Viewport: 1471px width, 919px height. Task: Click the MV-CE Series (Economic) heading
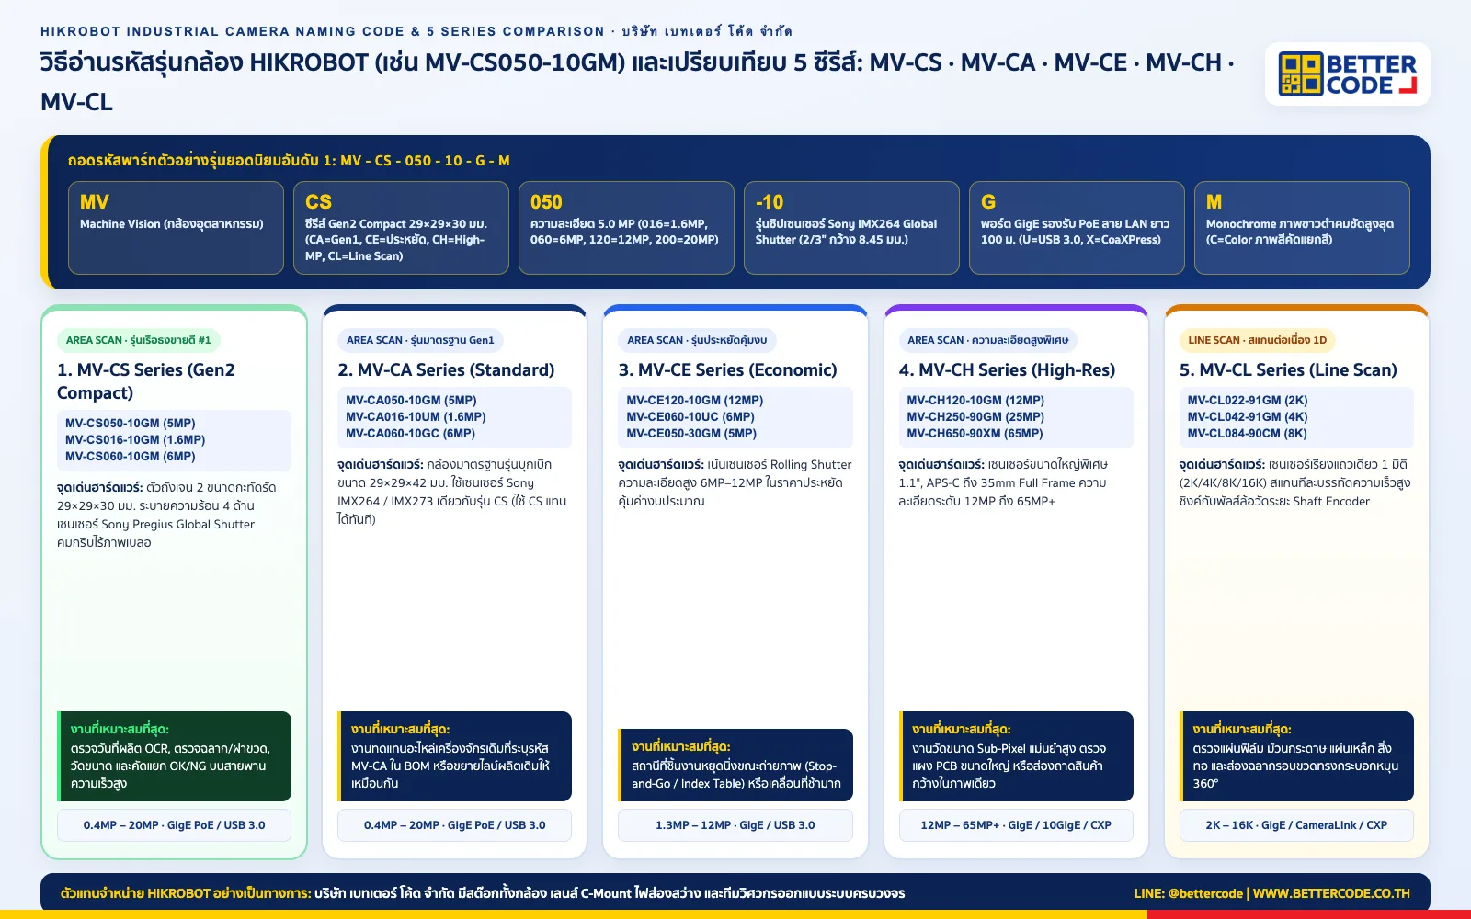click(727, 369)
